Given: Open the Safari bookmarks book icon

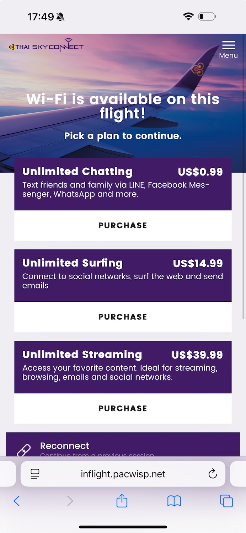Looking at the screenshot, I should [174, 501].
